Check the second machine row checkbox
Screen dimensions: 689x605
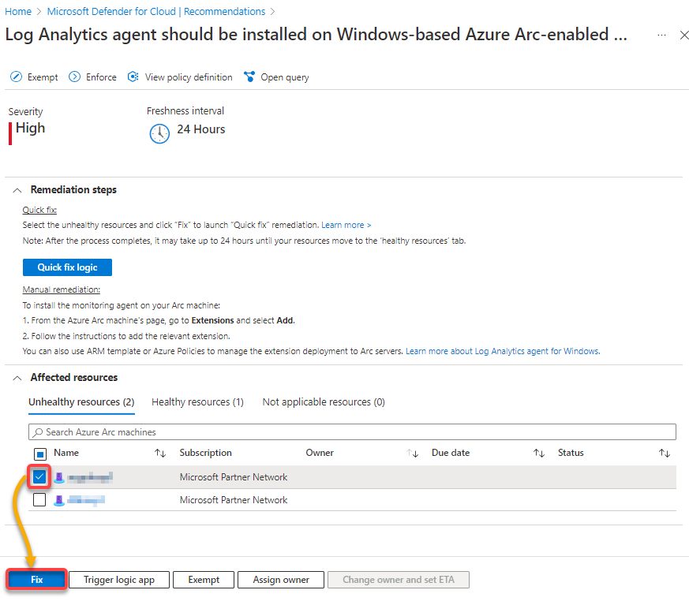tap(39, 499)
